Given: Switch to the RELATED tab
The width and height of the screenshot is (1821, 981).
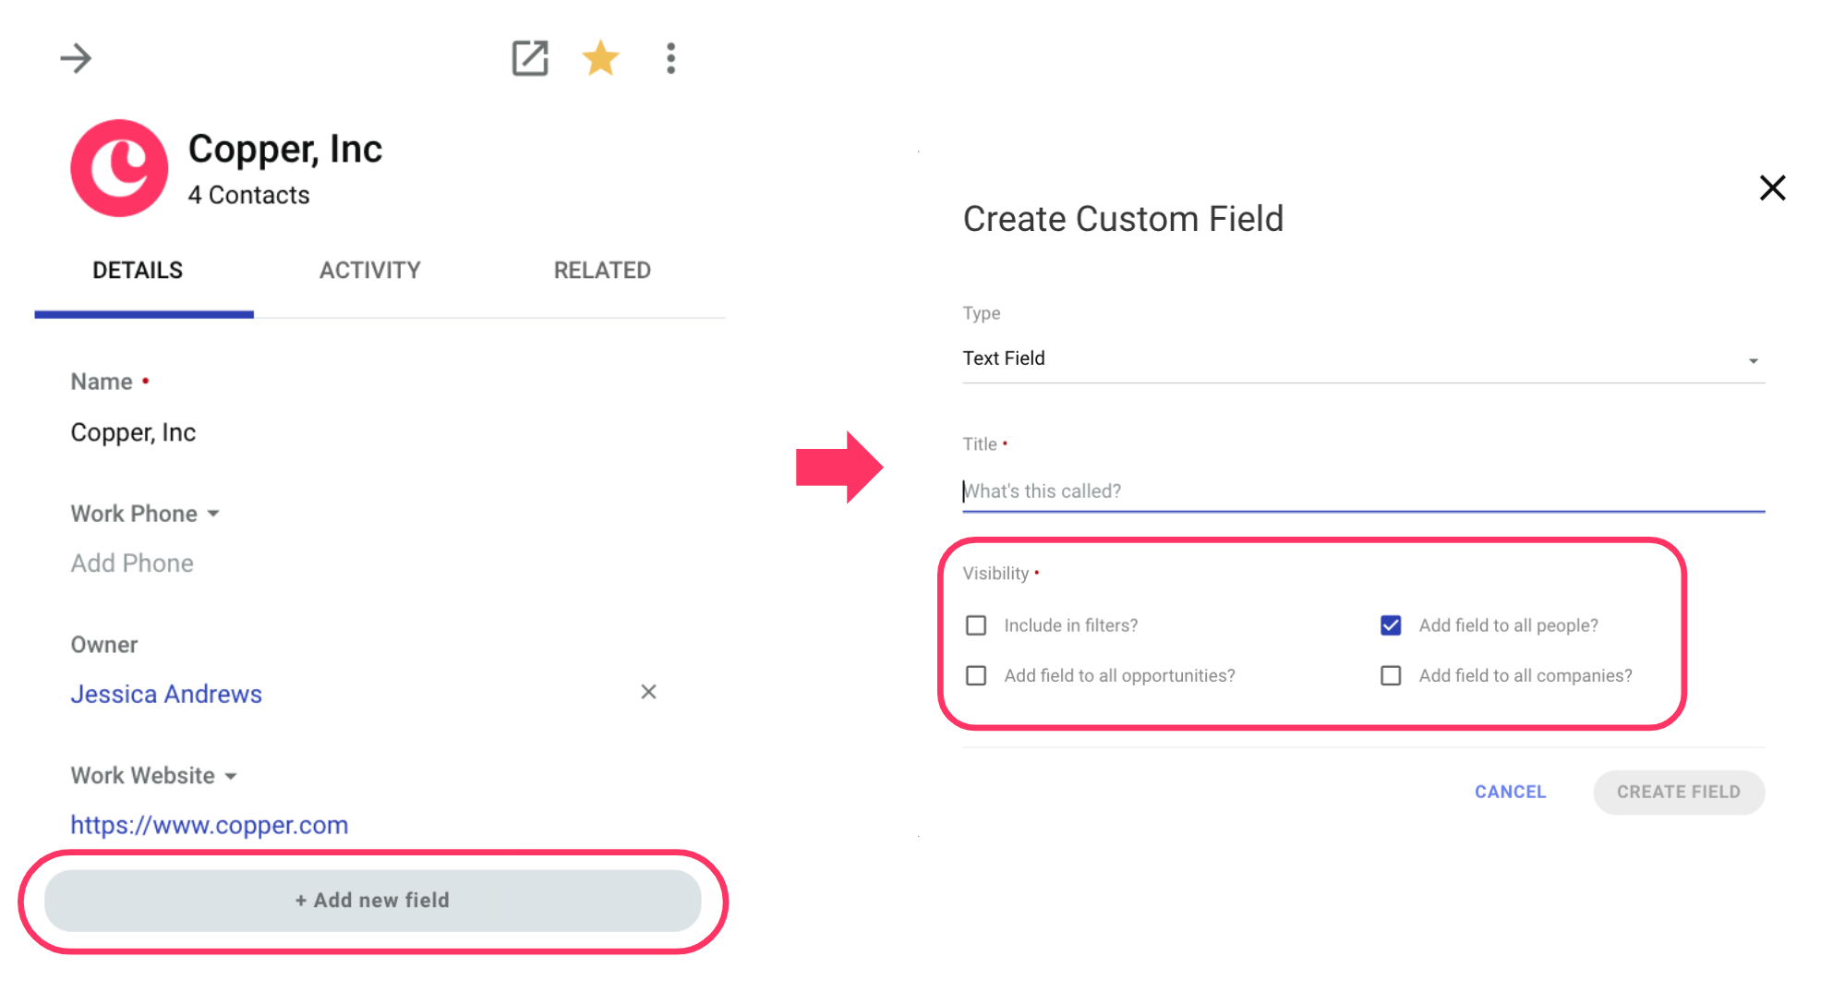Looking at the screenshot, I should (x=602, y=271).
